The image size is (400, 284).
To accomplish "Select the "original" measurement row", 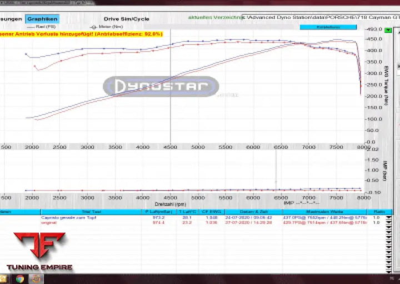I will point(49,222).
